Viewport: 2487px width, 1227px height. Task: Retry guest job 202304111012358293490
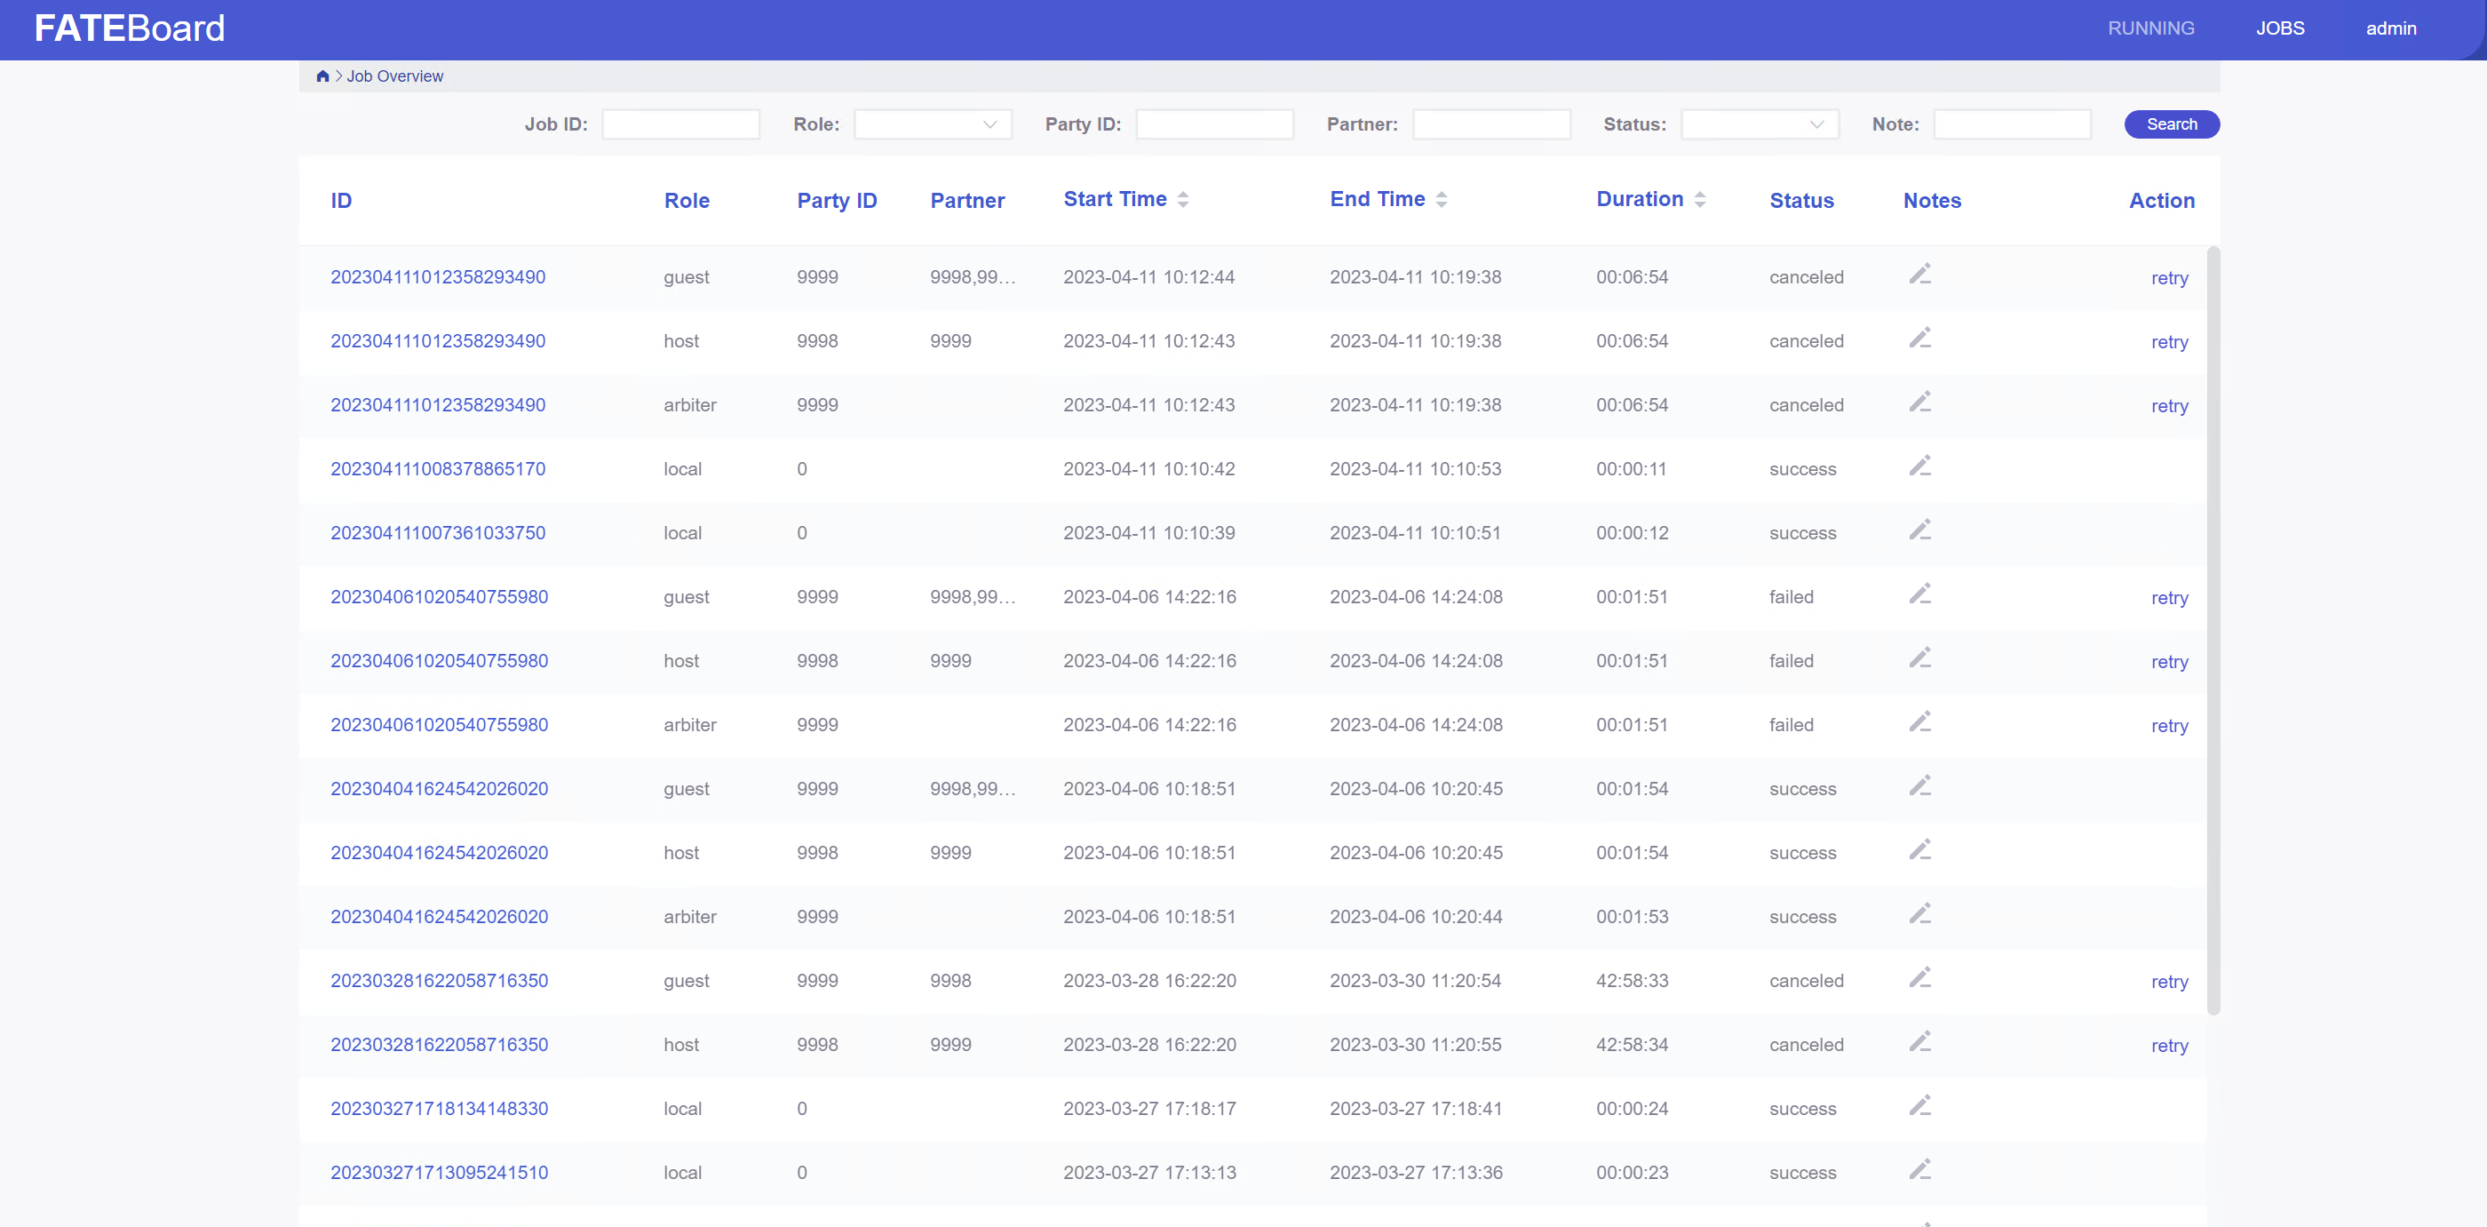coord(2168,278)
